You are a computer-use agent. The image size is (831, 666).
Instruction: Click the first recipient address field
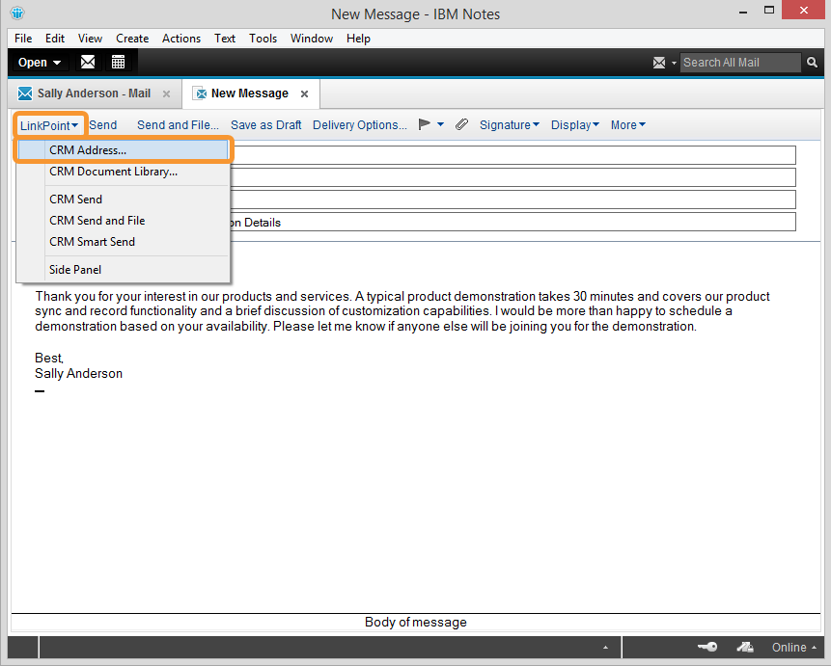click(x=512, y=155)
